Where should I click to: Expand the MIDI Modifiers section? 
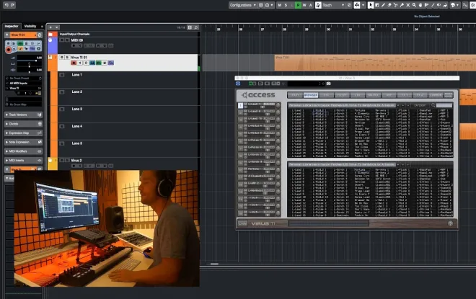23,151
